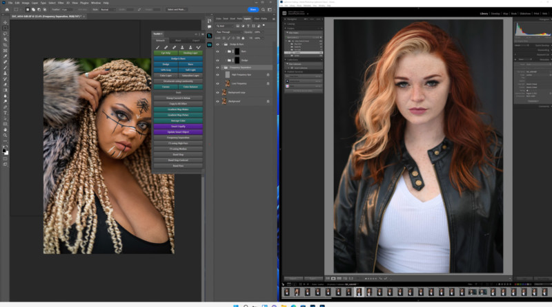Click the Lightroom identity plate logo
This screenshot has height=307, width=552.
point(284,13)
